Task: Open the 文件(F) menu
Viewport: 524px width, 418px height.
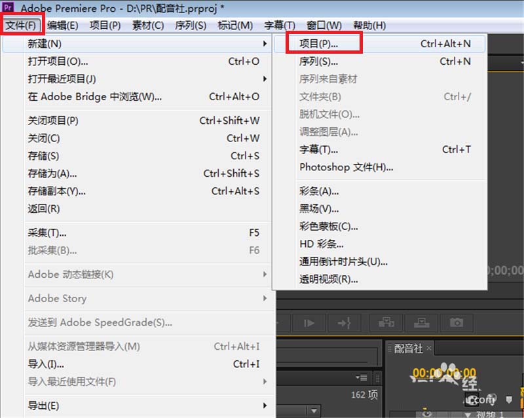Action: pyautogui.click(x=21, y=26)
